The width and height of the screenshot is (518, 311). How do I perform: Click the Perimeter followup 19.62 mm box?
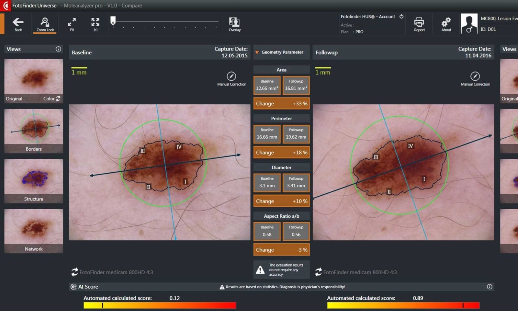point(296,134)
